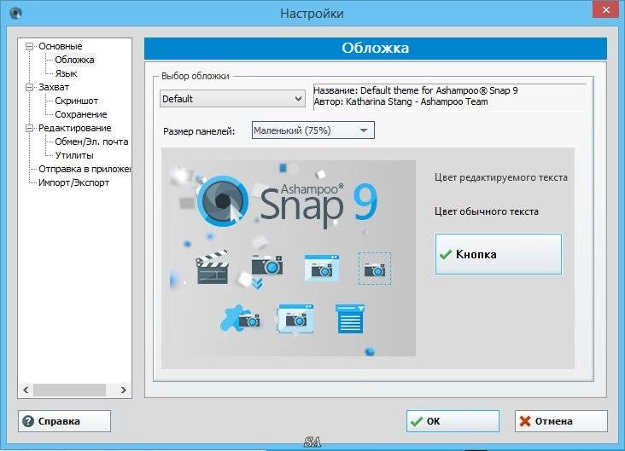Select the Редактирование category label
This screenshot has width=625, height=451.
tap(75, 128)
